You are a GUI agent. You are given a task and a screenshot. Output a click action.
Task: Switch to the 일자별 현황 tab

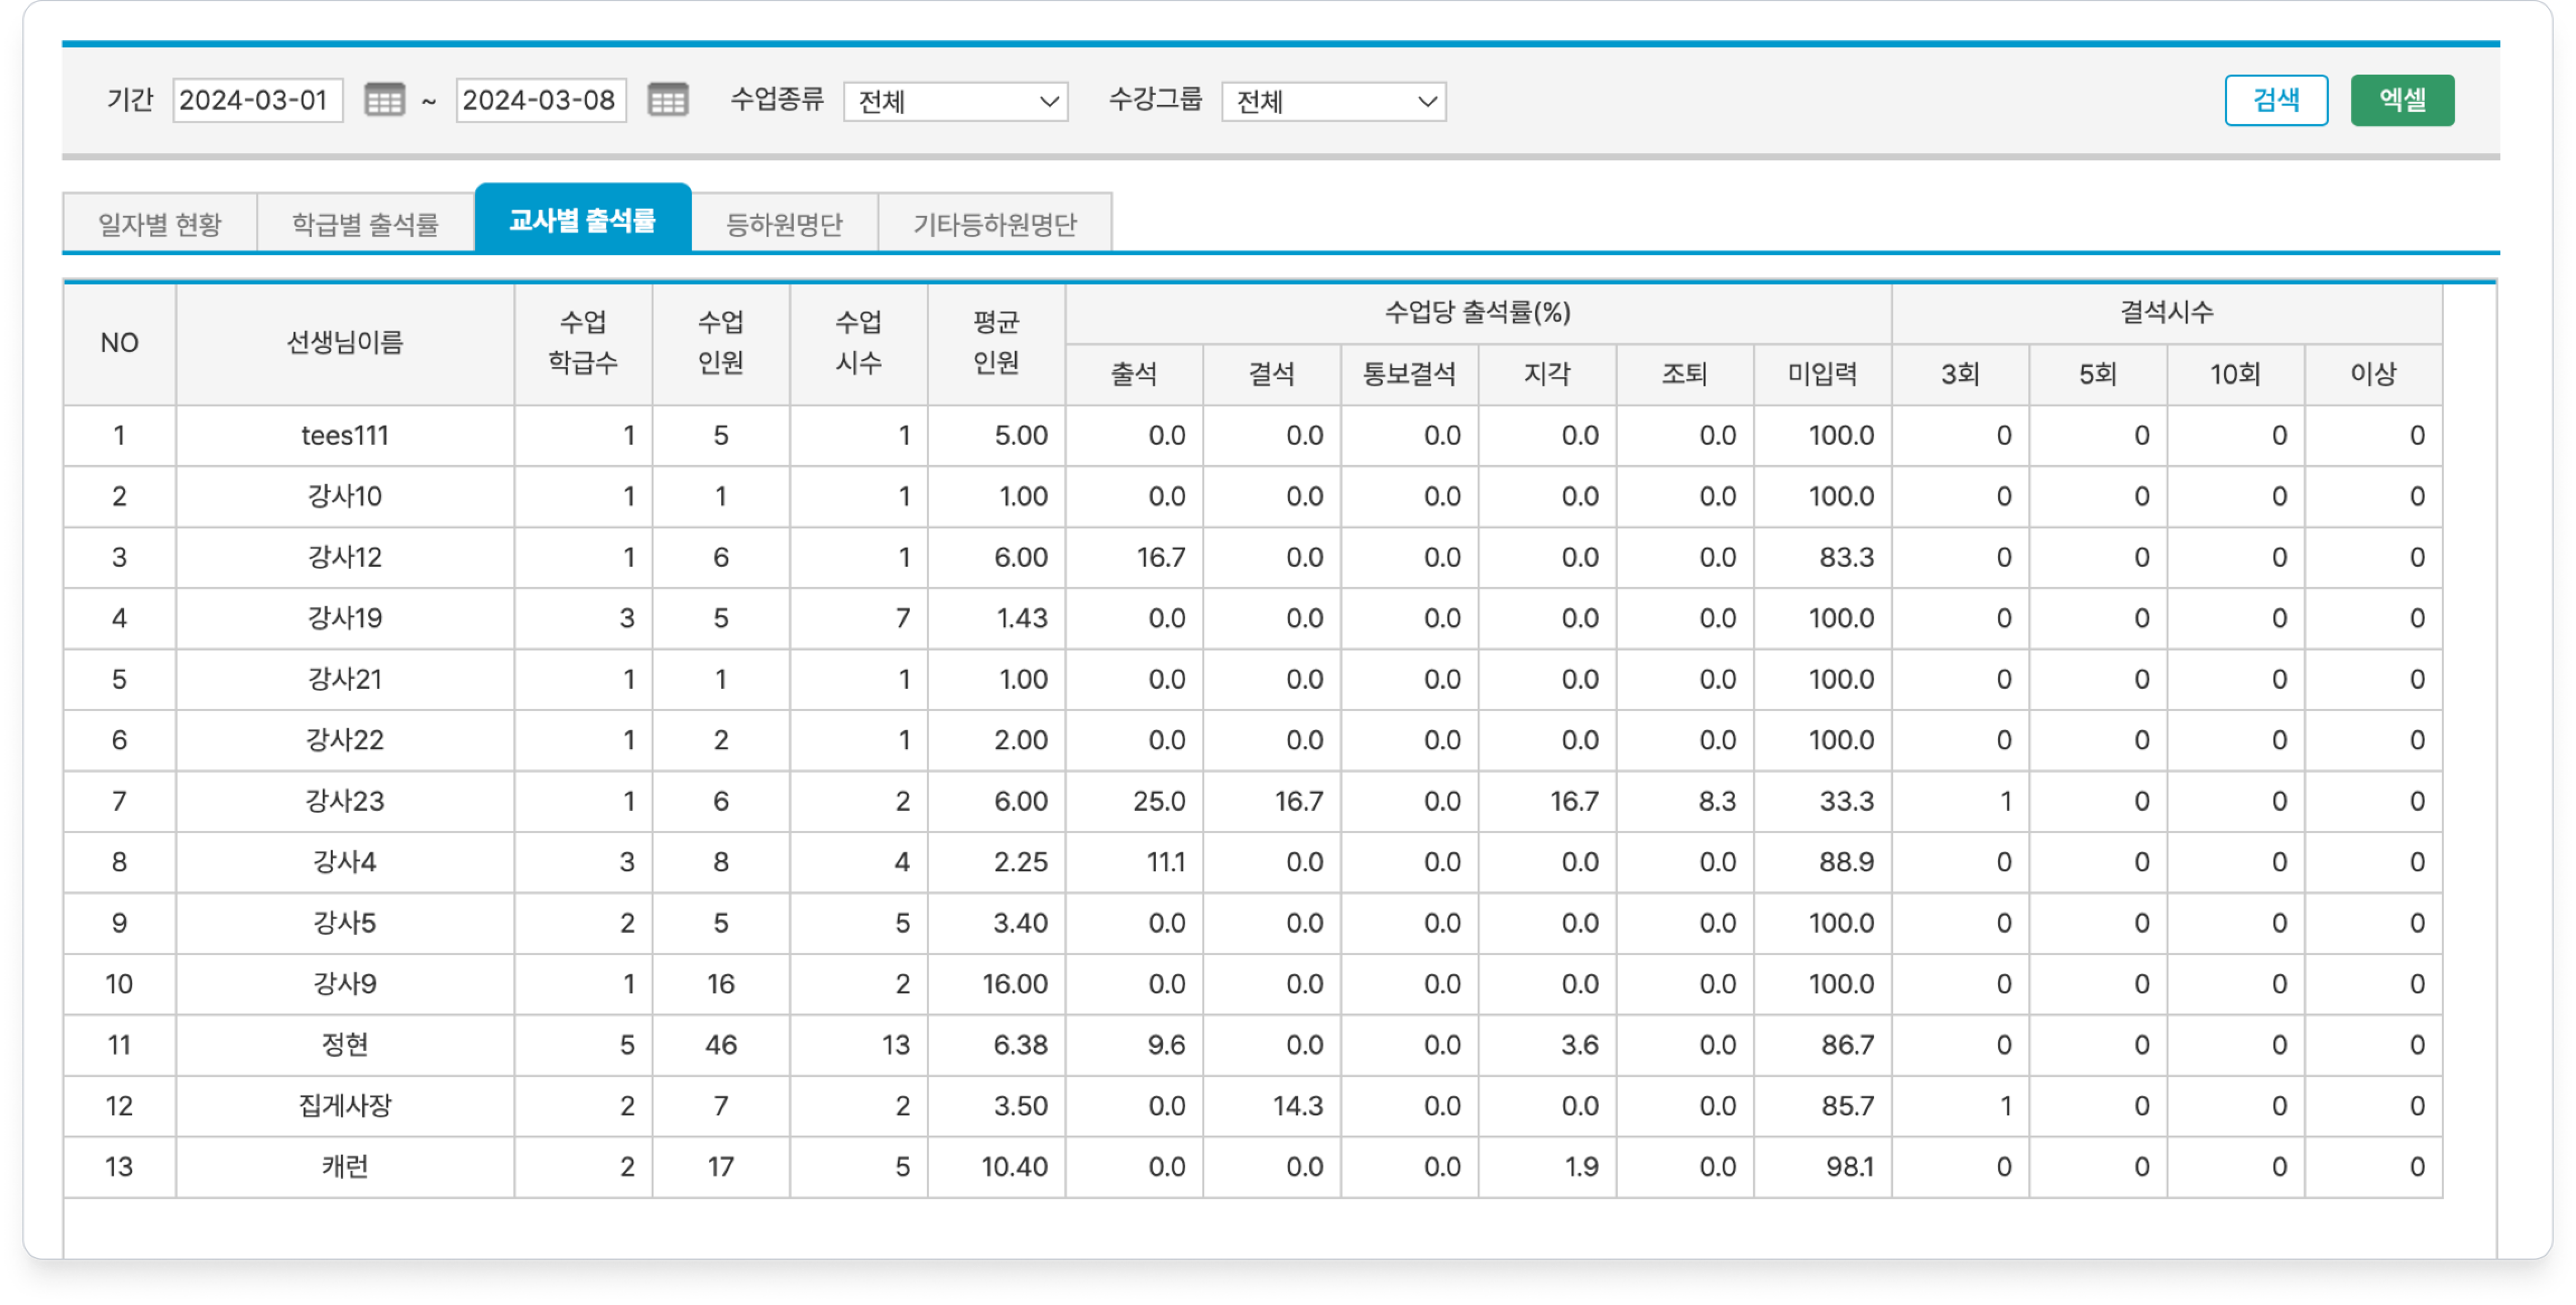point(160,224)
